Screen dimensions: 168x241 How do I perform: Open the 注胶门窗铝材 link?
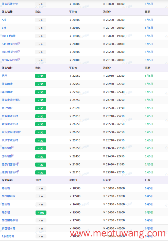click(x=10, y=172)
